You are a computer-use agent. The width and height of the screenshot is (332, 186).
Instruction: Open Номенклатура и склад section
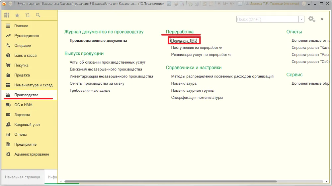pos(29,85)
